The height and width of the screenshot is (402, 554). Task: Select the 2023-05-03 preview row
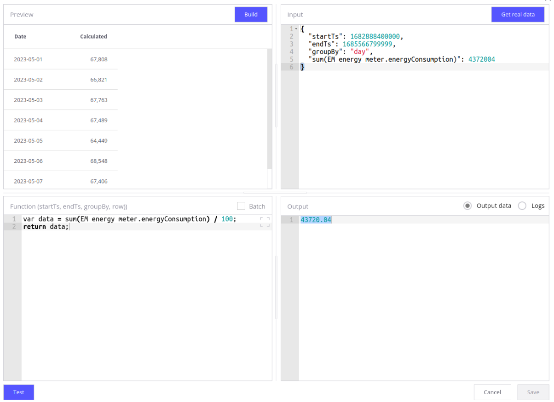click(x=60, y=100)
